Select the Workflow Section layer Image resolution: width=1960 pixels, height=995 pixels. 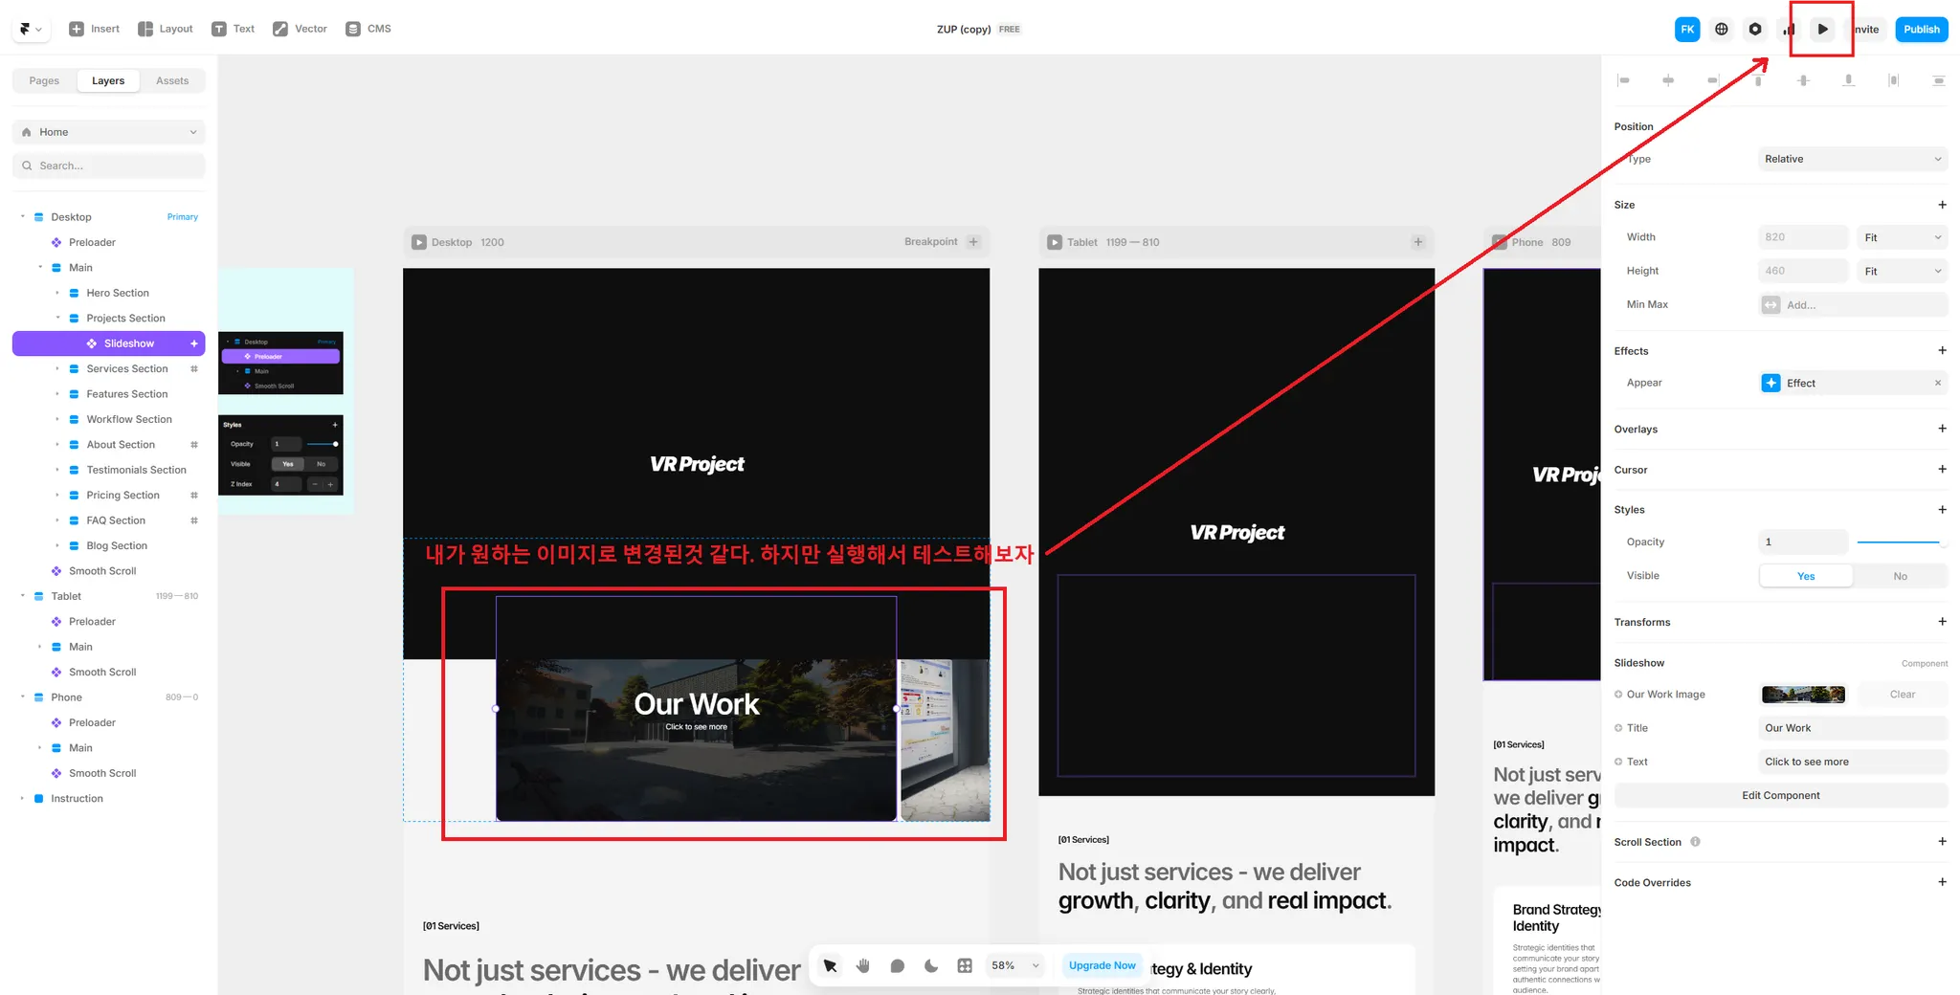point(129,419)
